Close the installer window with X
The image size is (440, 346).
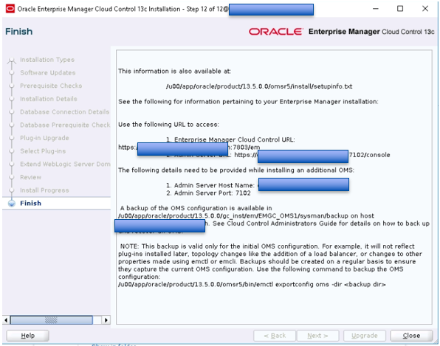coord(425,9)
